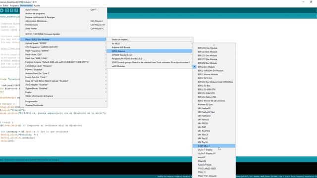Expand the Core Debug Level submenu

click(x=63, y=66)
